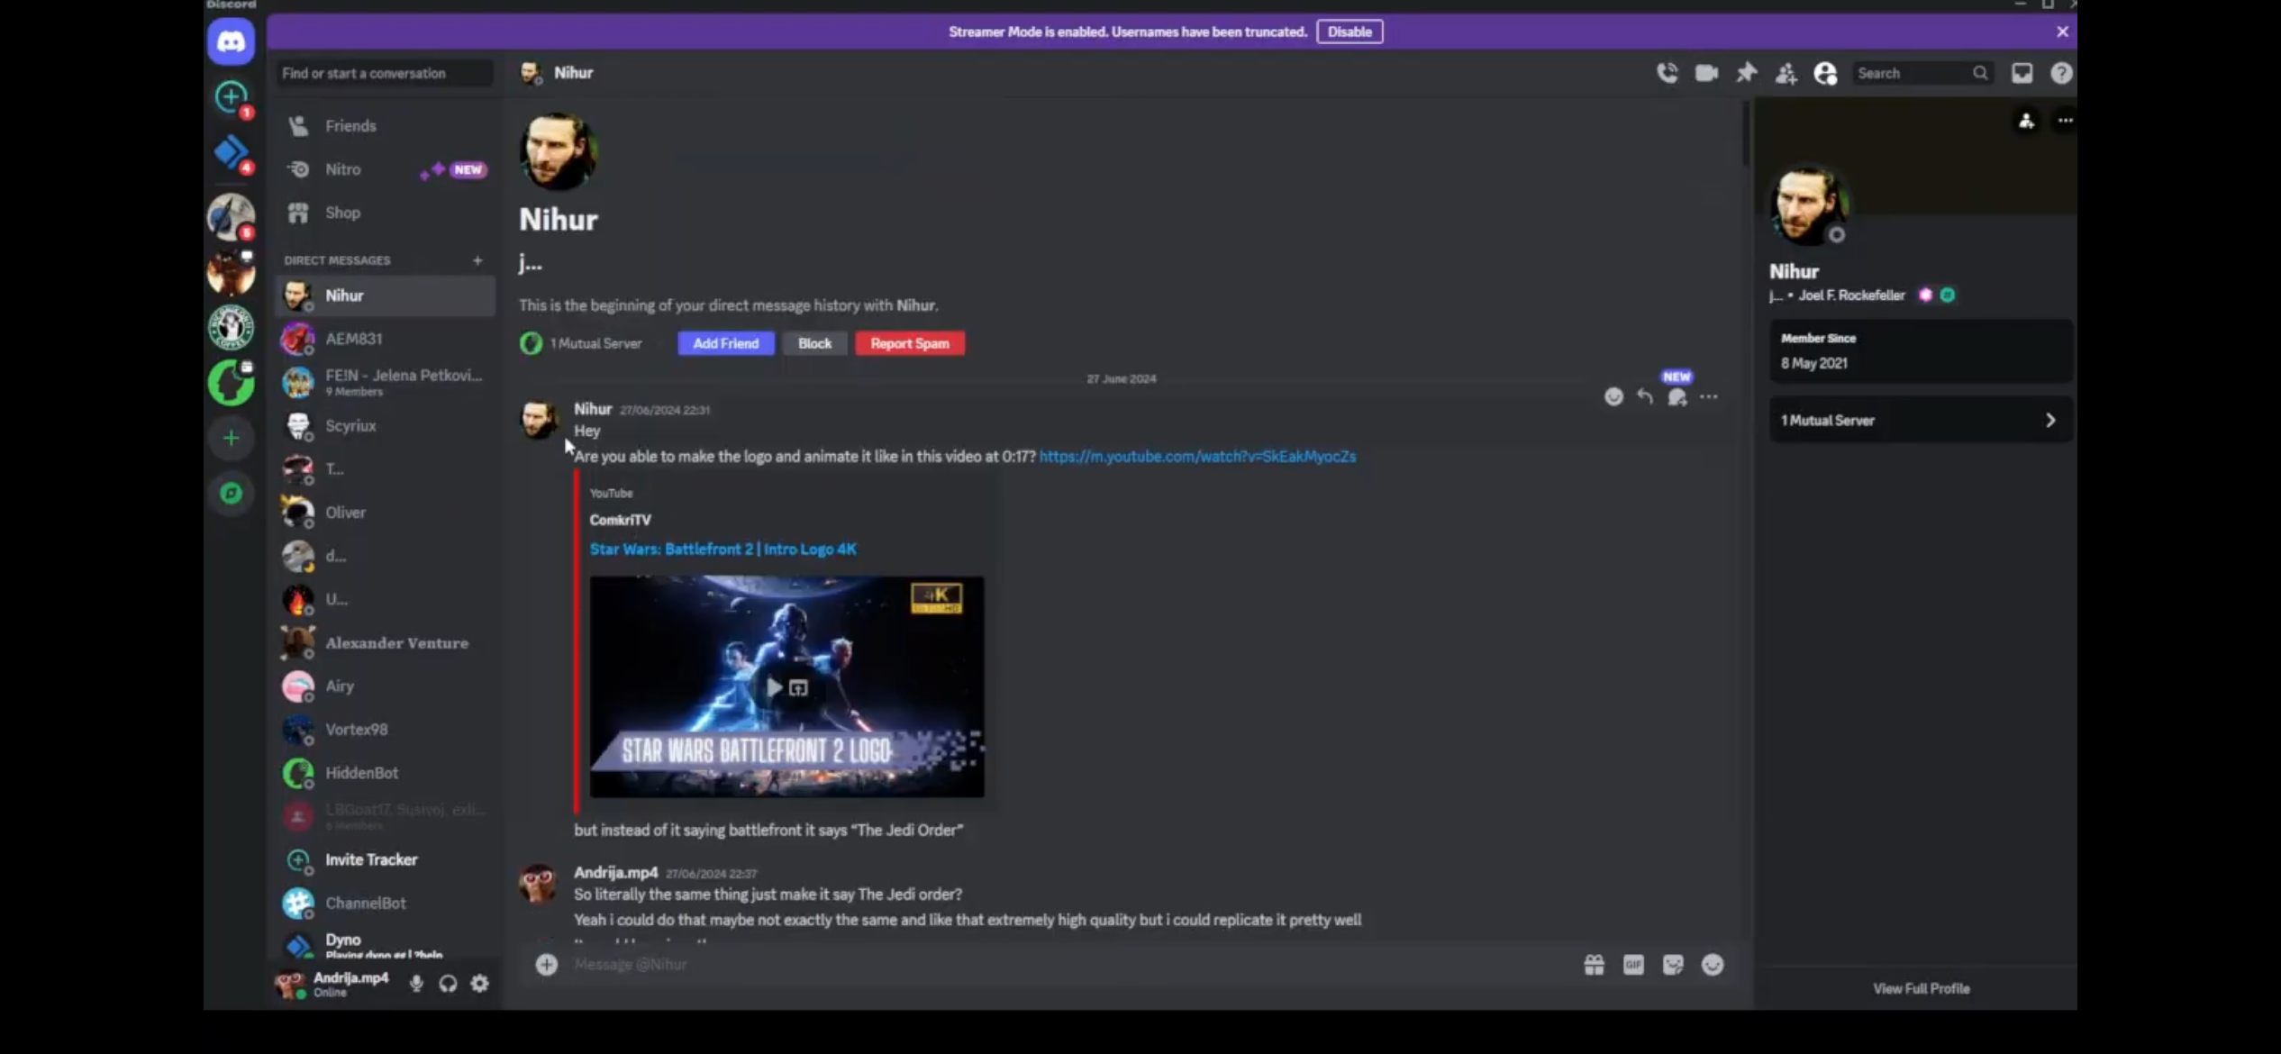Open the profile panel more options menu

tap(2065, 121)
